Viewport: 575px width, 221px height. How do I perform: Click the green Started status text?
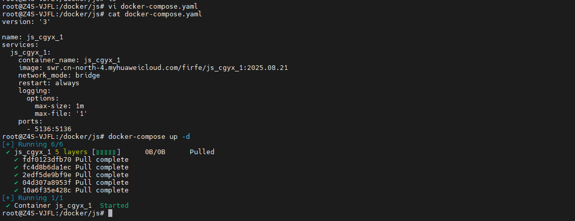point(114,206)
